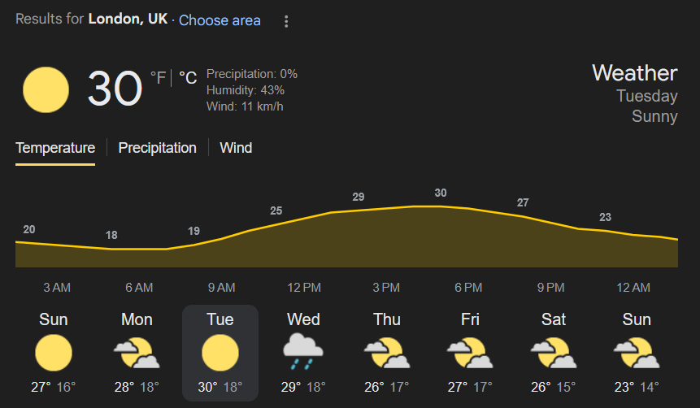
Task: Select Tuesday's sunny forecast icon
Action: click(220, 353)
